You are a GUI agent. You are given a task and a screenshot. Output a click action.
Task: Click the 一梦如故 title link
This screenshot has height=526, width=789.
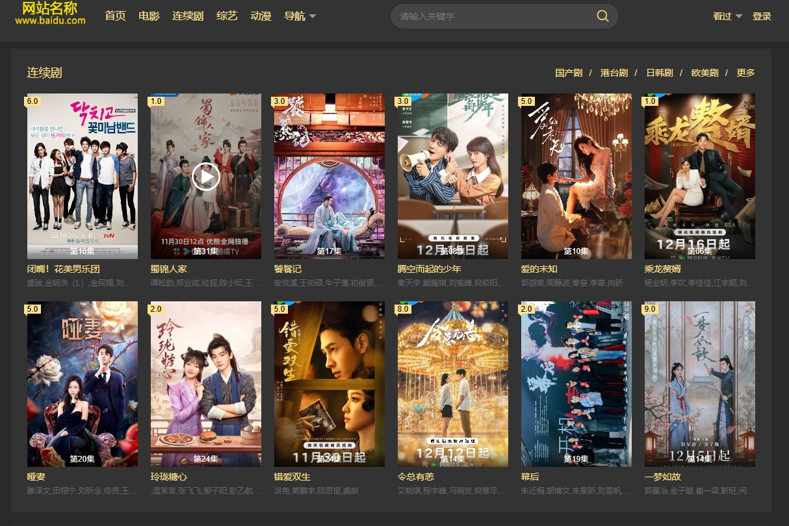pos(663,477)
